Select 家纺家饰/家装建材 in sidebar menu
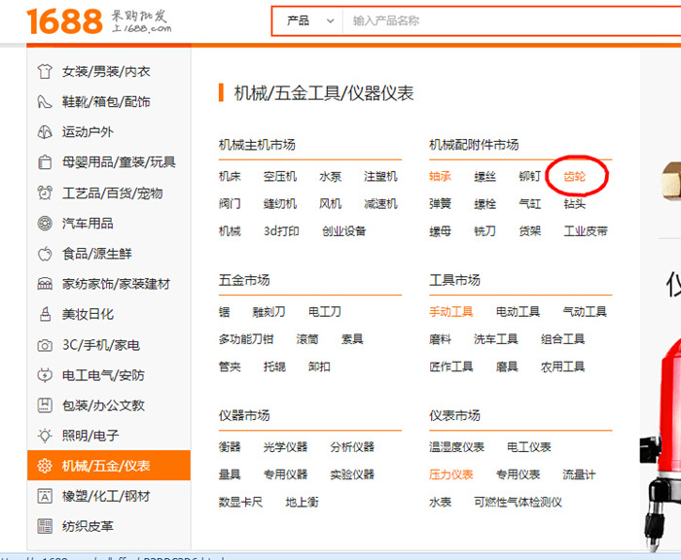Image resolution: width=681 pixels, height=560 pixels. [x=116, y=284]
